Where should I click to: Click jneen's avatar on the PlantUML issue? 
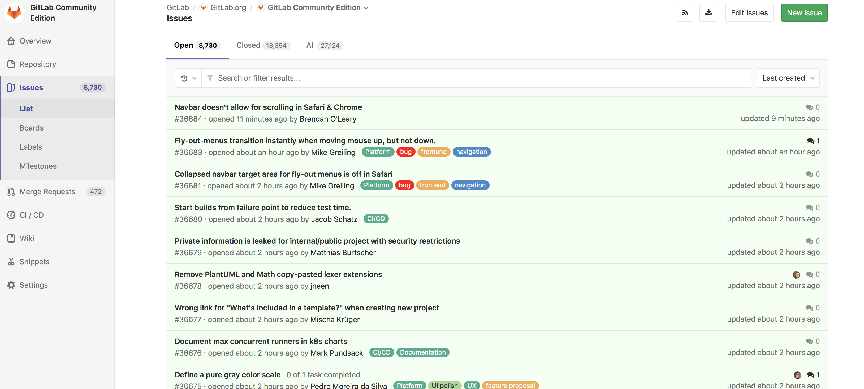[797, 274]
